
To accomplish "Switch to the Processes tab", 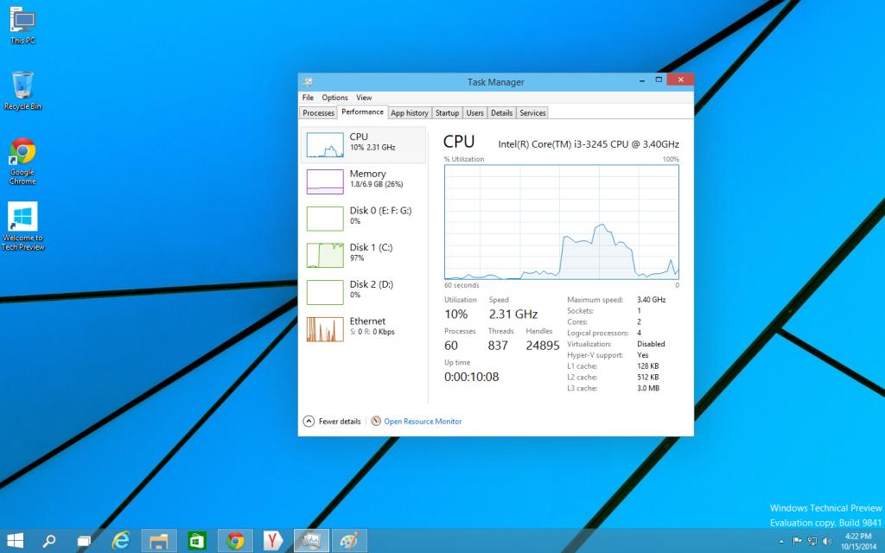I will (x=318, y=113).
